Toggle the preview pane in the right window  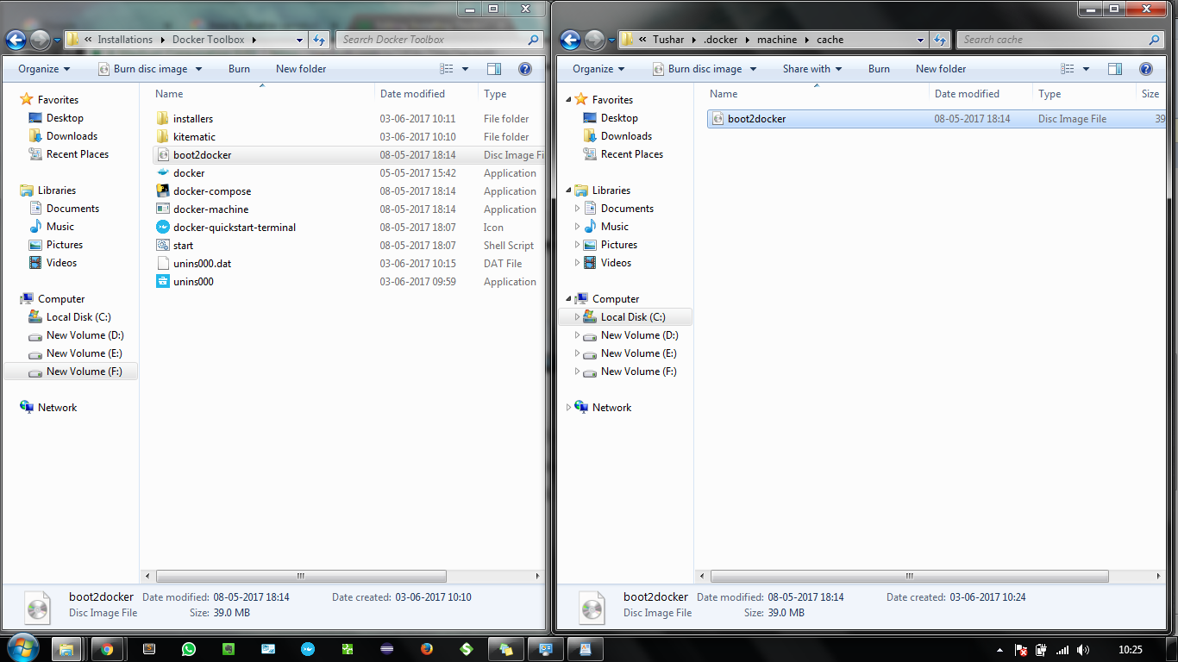(1114, 69)
